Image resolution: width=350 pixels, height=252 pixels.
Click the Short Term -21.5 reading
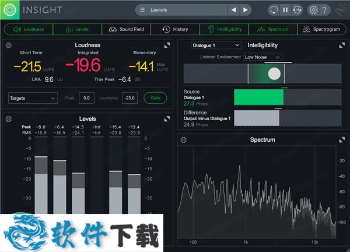pos(27,66)
